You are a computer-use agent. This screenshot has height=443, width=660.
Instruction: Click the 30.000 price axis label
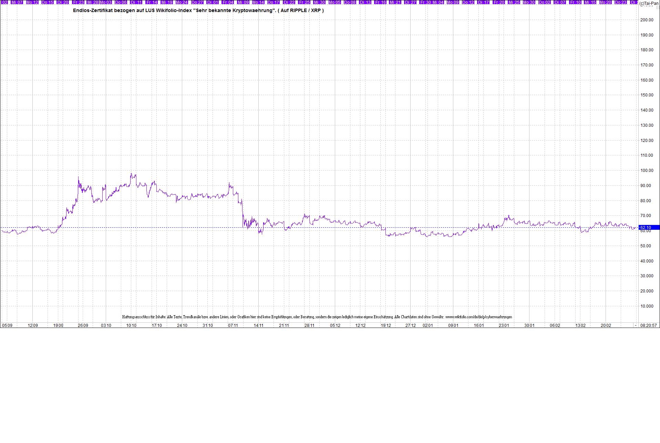click(x=647, y=276)
